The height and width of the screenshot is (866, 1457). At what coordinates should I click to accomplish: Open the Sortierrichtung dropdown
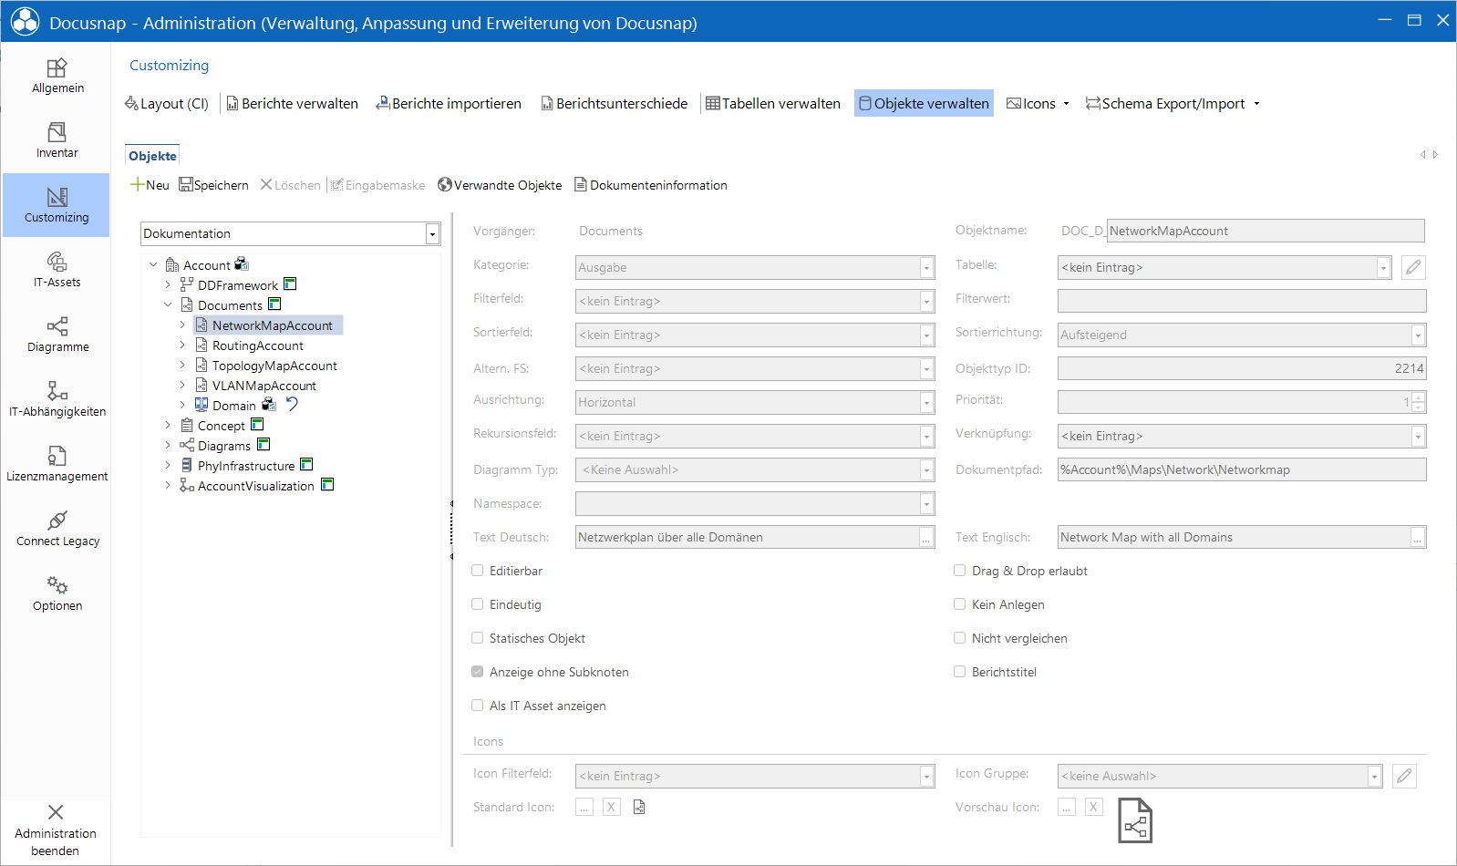coord(1418,335)
